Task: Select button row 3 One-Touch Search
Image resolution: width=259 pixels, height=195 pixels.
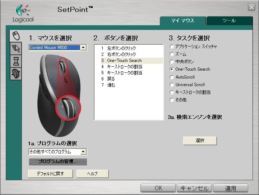Action: 132,61
